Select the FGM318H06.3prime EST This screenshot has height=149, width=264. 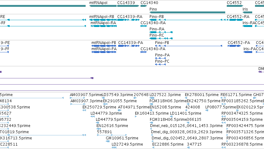pos(151,104)
